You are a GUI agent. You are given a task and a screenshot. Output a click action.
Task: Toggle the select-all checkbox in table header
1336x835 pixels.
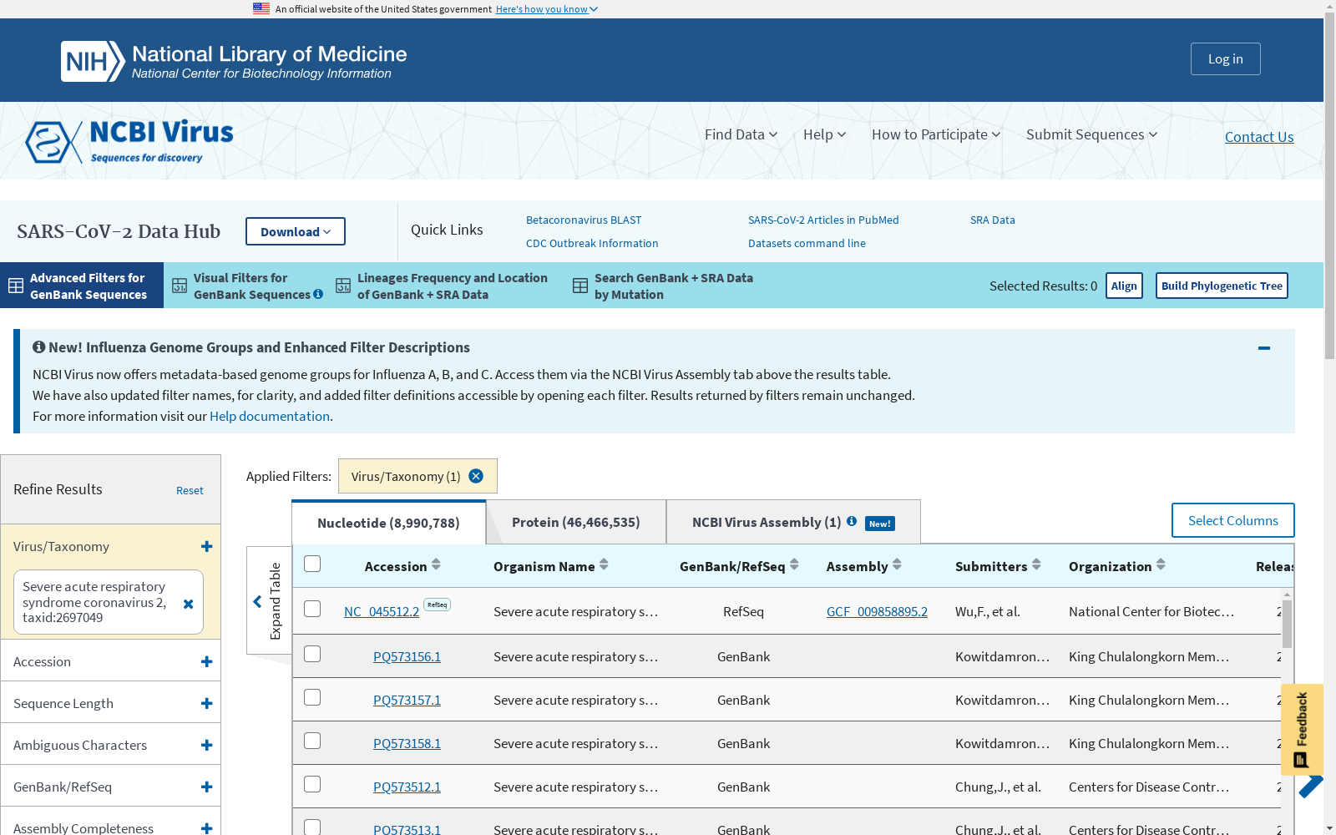[x=312, y=564]
